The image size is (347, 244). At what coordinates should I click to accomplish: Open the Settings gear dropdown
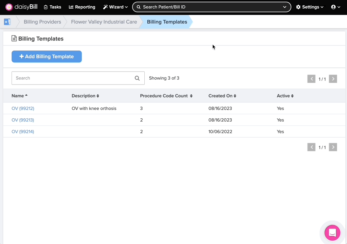click(x=310, y=7)
